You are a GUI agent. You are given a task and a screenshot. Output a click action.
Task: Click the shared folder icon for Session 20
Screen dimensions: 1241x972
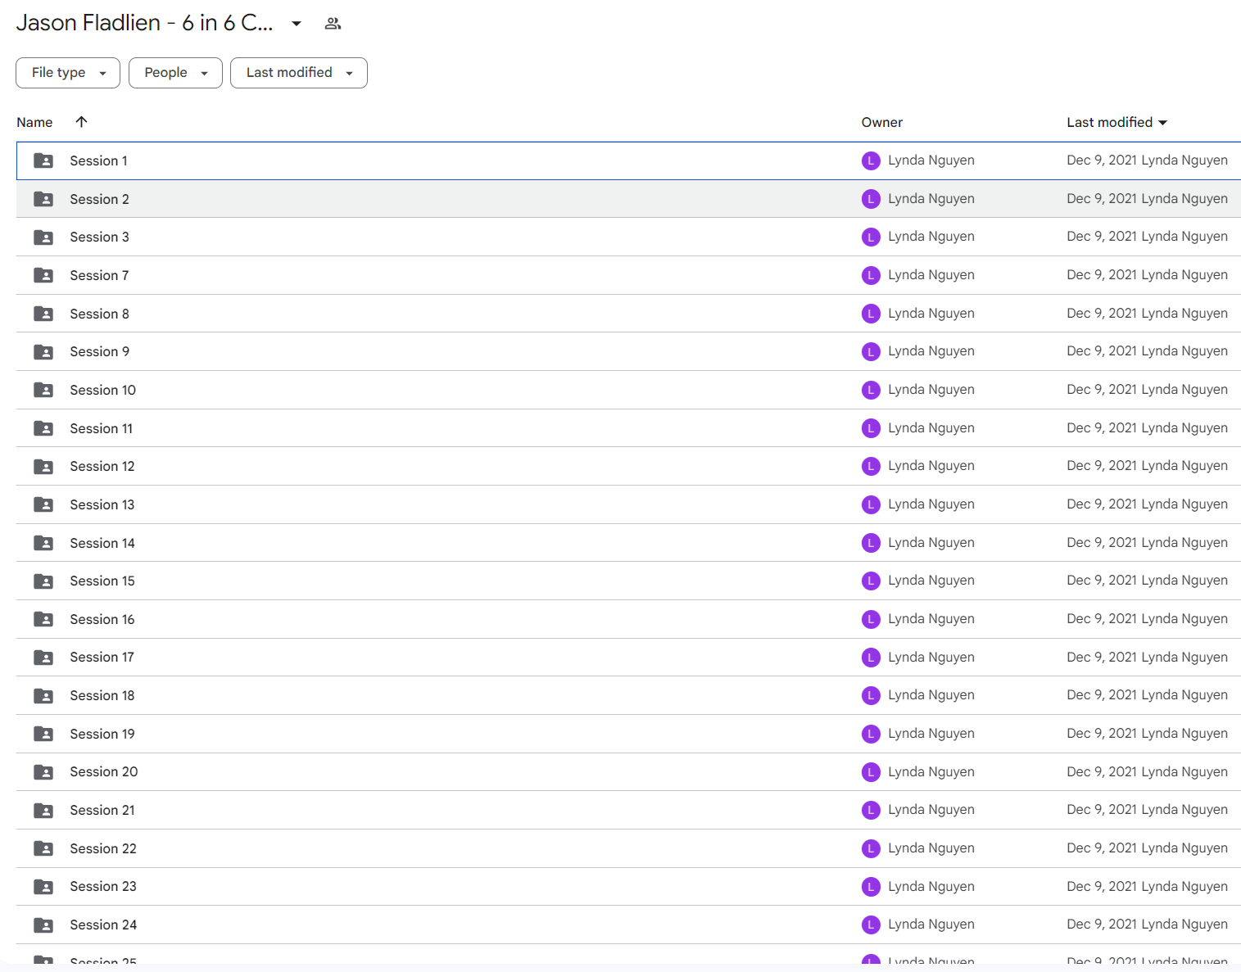click(x=43, y=772)
